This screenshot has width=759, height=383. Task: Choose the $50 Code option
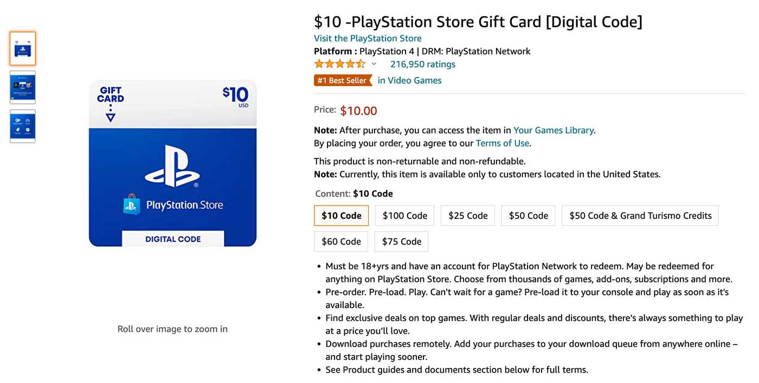tap(528, 215)
